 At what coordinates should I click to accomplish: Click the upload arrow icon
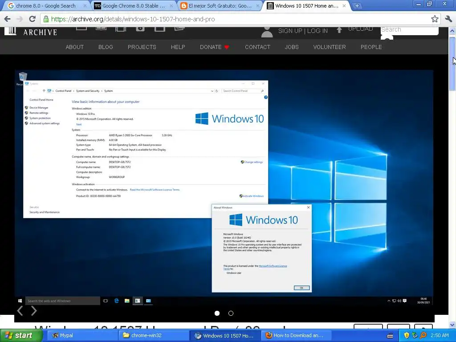tap(339, 30)
